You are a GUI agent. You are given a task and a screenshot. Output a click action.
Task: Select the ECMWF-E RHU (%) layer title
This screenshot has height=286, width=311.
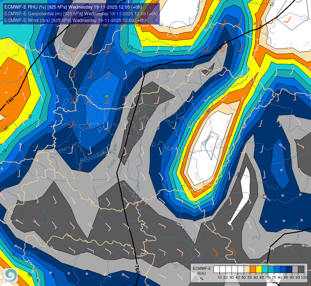coord(73,7)
